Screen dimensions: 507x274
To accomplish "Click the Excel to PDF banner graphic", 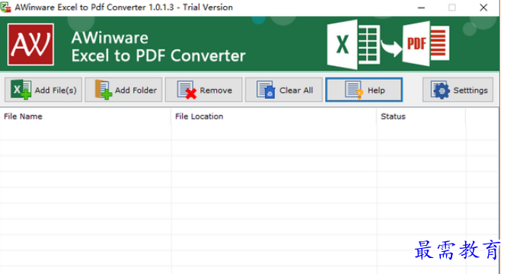I will coord(388,44).
